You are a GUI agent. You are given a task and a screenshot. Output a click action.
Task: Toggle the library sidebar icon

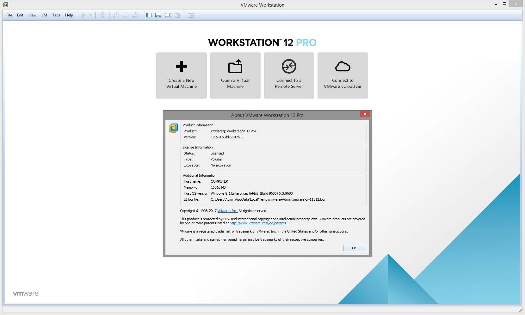[x=149, y=15]
